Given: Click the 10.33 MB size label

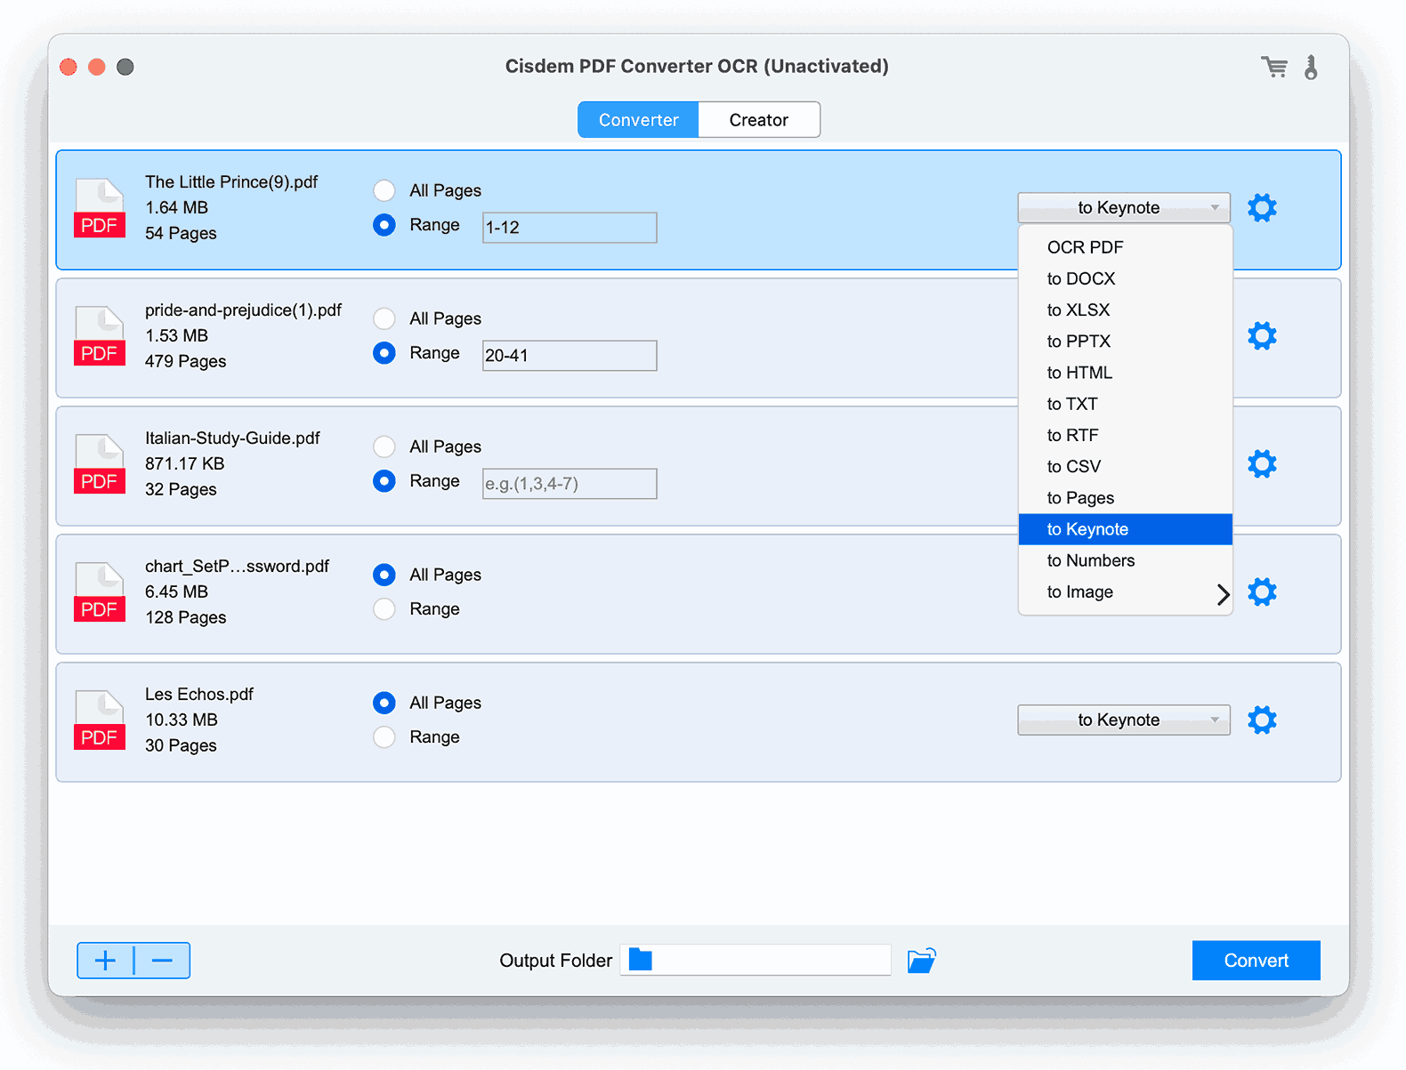Looking at the screenshot, I should (x=182, y=720).
